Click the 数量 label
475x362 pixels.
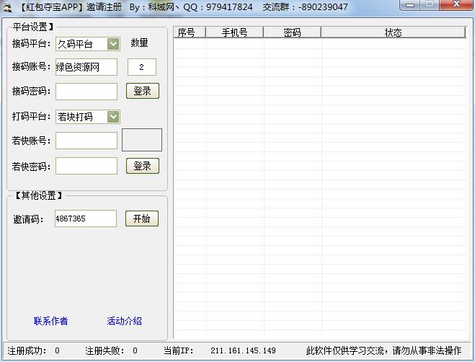(139, 43)
